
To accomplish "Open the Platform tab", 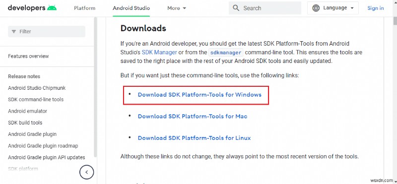I will (x=84, y=8).
